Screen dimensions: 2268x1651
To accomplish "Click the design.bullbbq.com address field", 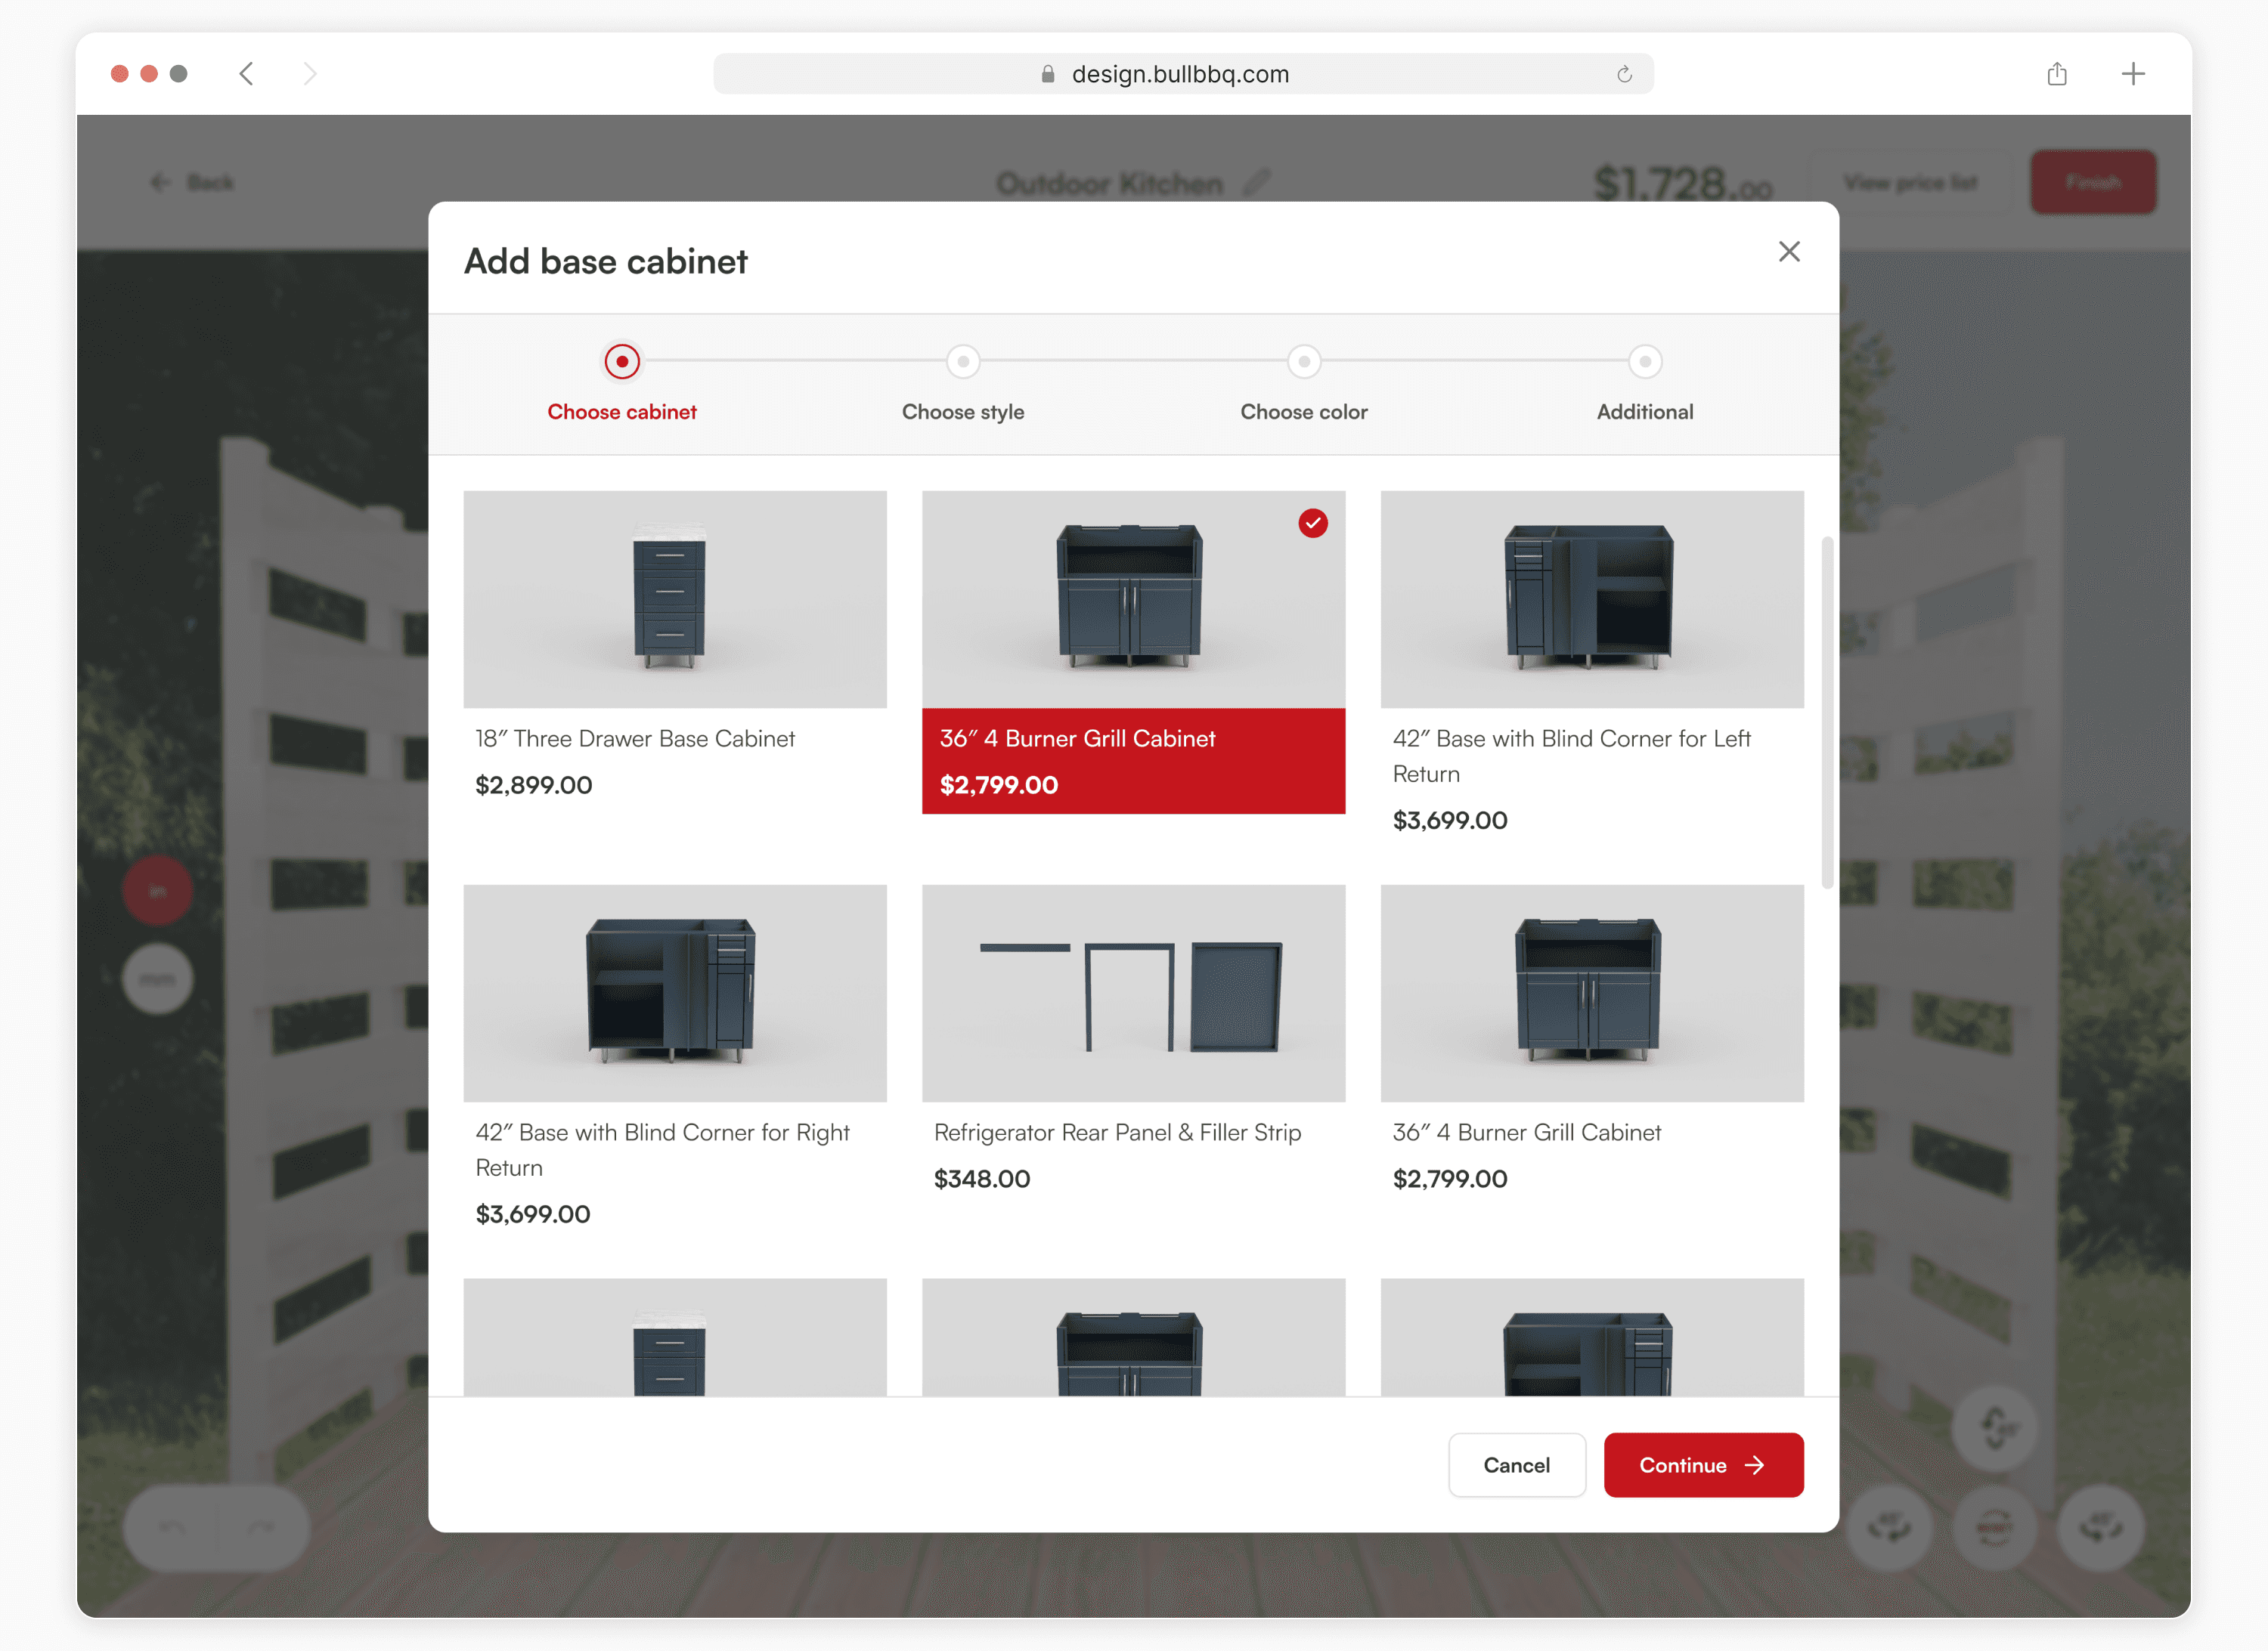I will 1180,74.
